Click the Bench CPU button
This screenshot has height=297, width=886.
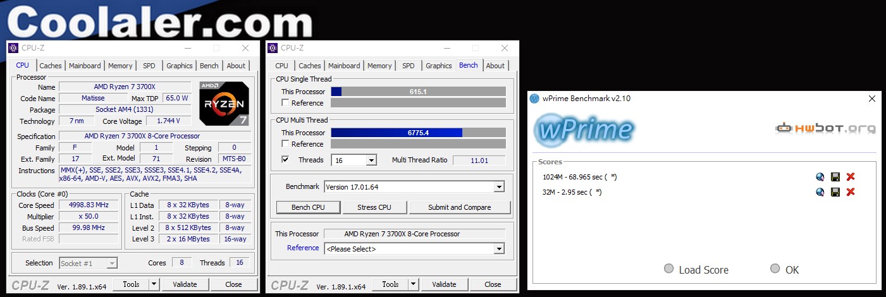(308, 207)
